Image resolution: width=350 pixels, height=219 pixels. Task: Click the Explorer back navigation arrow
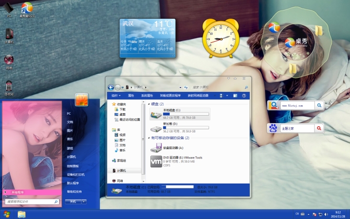(x=111, y=87)
